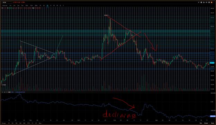Switch to the Q quarterly interval

tap(60, 6)
